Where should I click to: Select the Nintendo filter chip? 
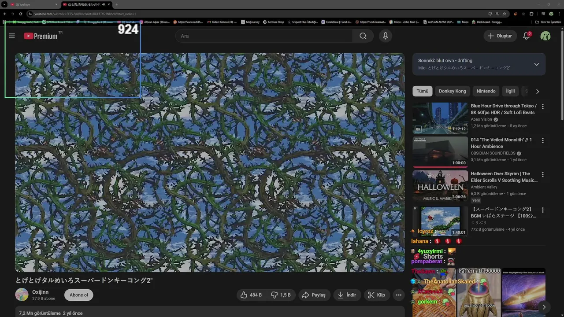[x=486, y=91]
